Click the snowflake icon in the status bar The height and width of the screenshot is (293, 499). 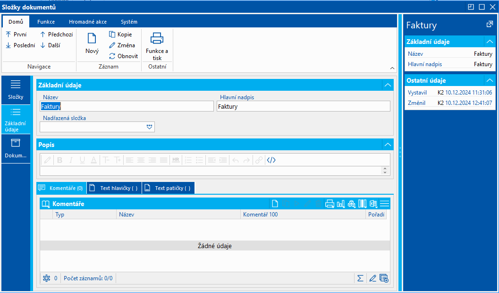46,278
